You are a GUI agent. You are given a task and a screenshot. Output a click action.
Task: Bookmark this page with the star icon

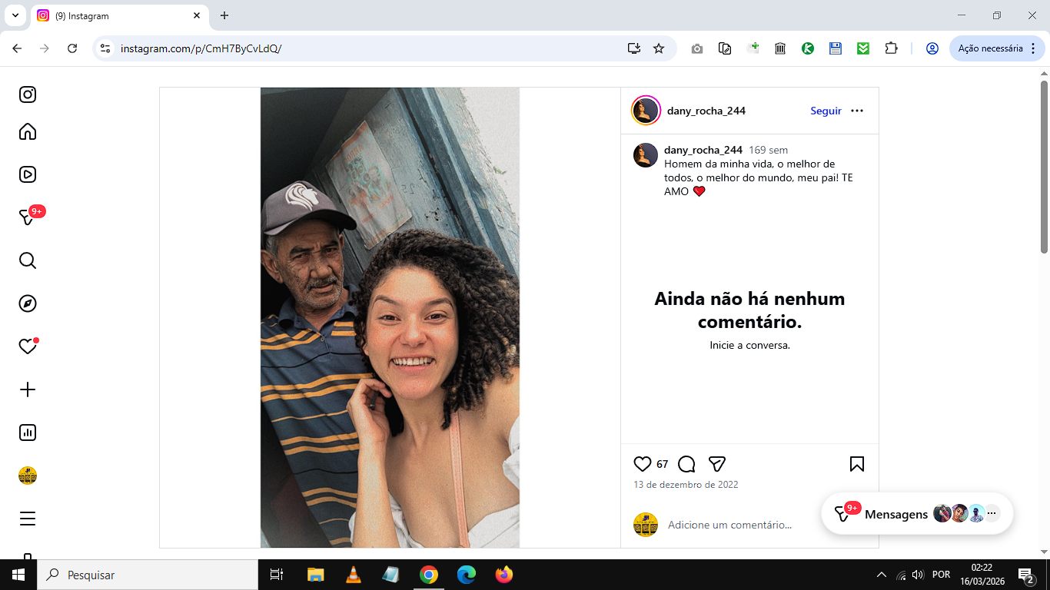659,48
